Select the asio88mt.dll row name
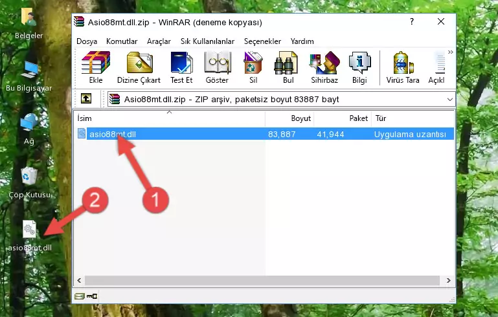Viewport: 498px width, 317px height. point(113,134)
